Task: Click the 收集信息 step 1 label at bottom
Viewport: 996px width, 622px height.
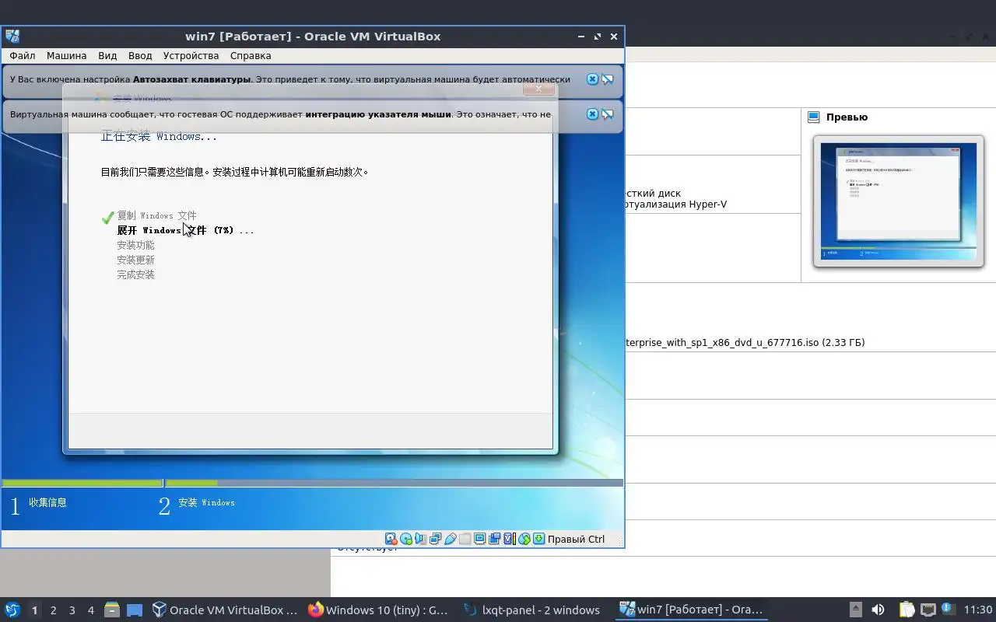Action: click(47, 502)
